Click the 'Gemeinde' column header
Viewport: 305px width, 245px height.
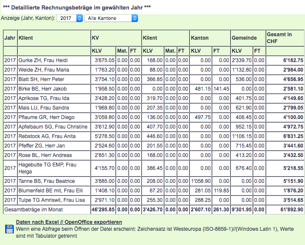tap(244, 38)
